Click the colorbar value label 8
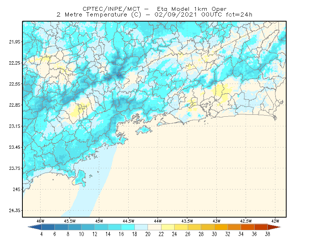 coord(68,234)
